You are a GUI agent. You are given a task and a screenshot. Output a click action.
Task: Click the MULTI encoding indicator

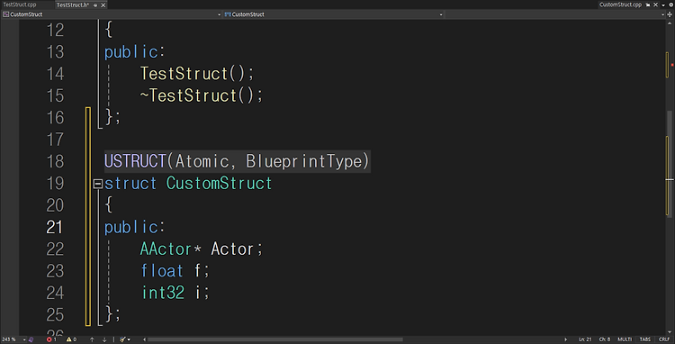point(625,339)
